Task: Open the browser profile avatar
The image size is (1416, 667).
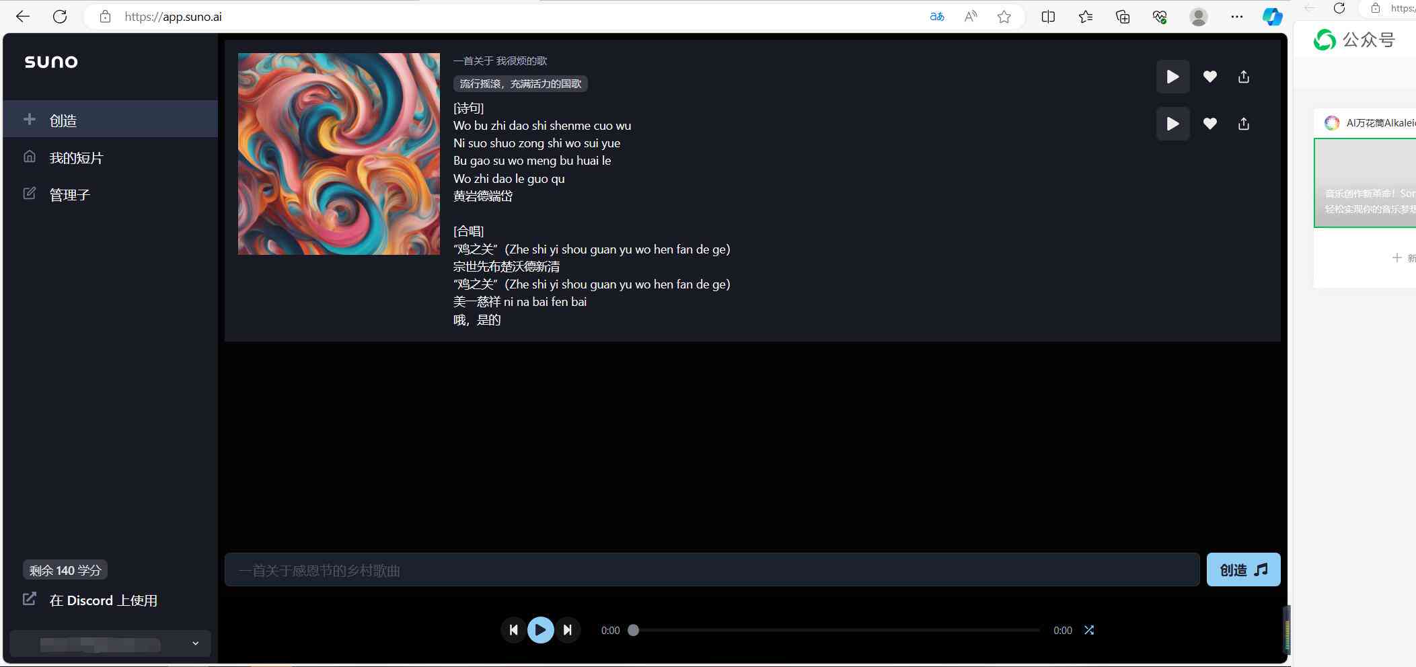Action: click(1199, 17)
